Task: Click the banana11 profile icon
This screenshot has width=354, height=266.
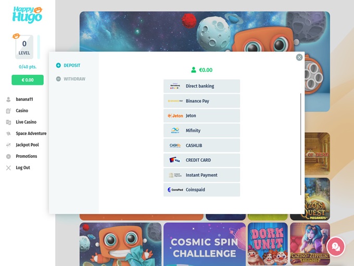Action: (x=8, y=99)
